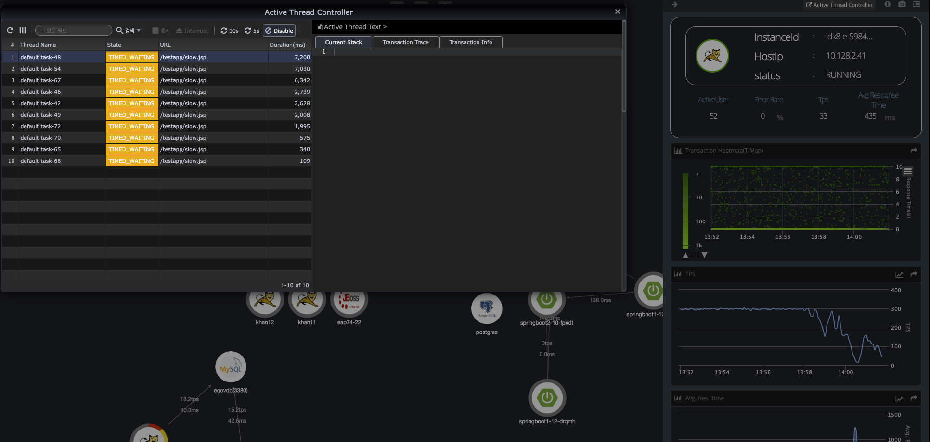
Task: Switch to the Transaction Trace tab
Action: coord(405,42)
